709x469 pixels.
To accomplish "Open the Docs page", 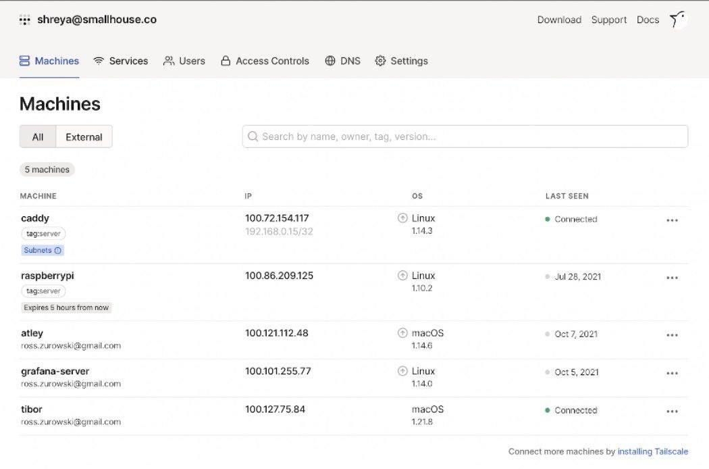I will [648, 20].
